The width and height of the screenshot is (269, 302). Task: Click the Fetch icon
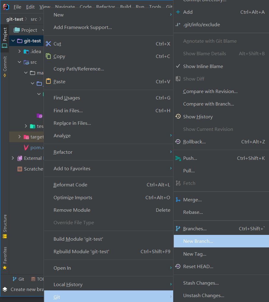(178, 183)
